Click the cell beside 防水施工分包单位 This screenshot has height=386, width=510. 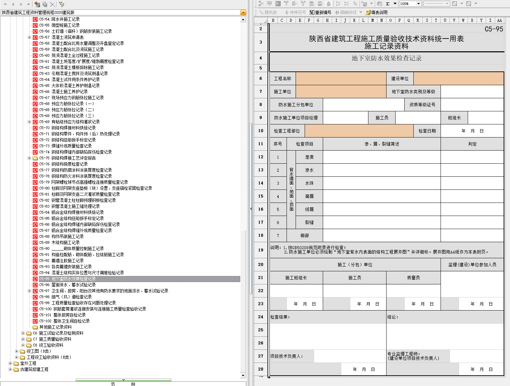[x=364, y=105]
